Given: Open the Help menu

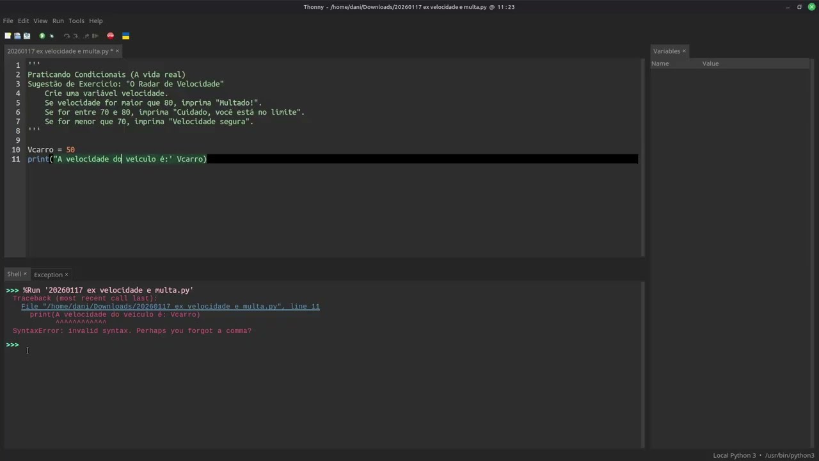Looking at the screenshot, I should [96, 20].
